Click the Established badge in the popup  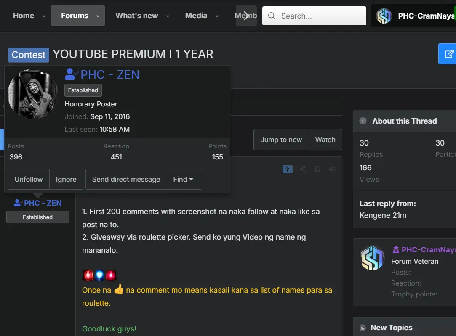(83, 90)
